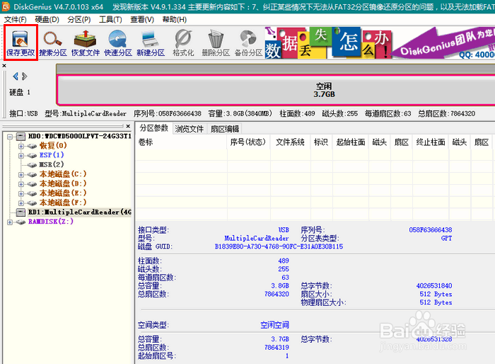Open the 工具(T) menu
The image size is (495, 364).
[110, 20]
